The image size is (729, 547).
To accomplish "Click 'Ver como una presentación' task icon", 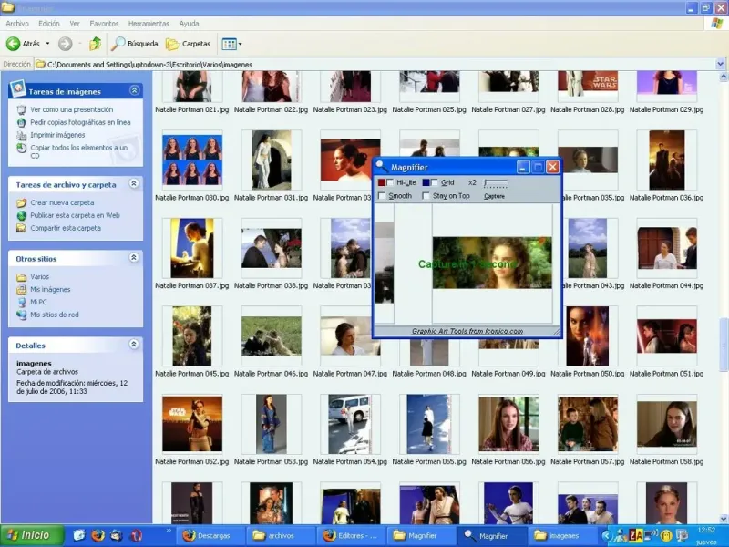I will [22, 109].
